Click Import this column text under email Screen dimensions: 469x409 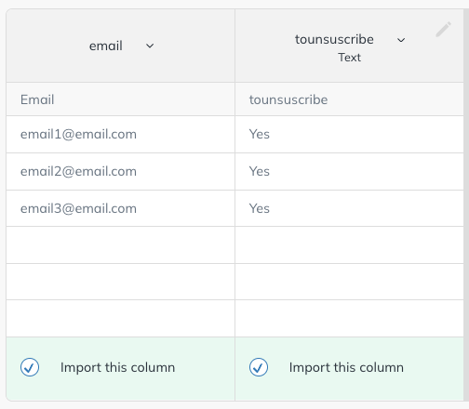click(x=117, y=367)
